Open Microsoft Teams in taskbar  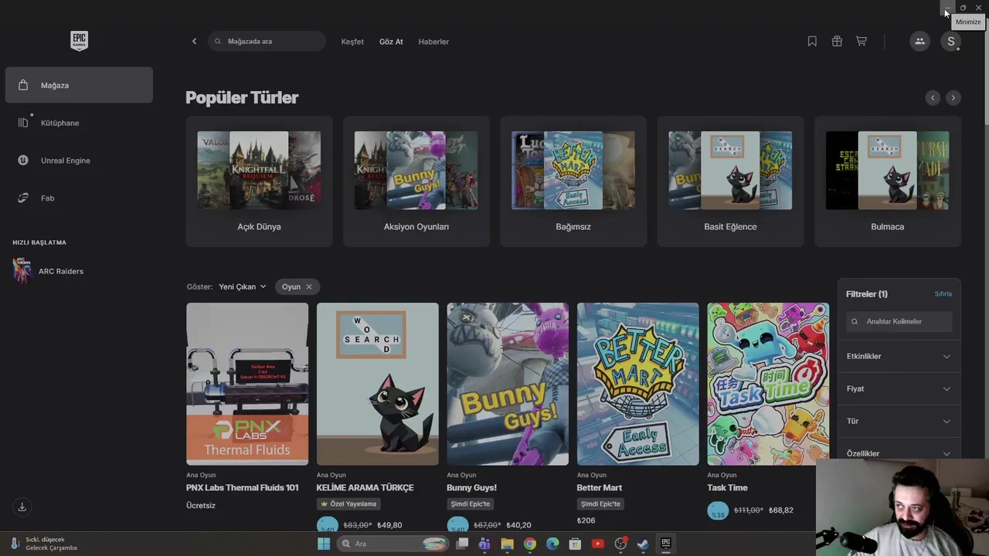tap(484, 544)
